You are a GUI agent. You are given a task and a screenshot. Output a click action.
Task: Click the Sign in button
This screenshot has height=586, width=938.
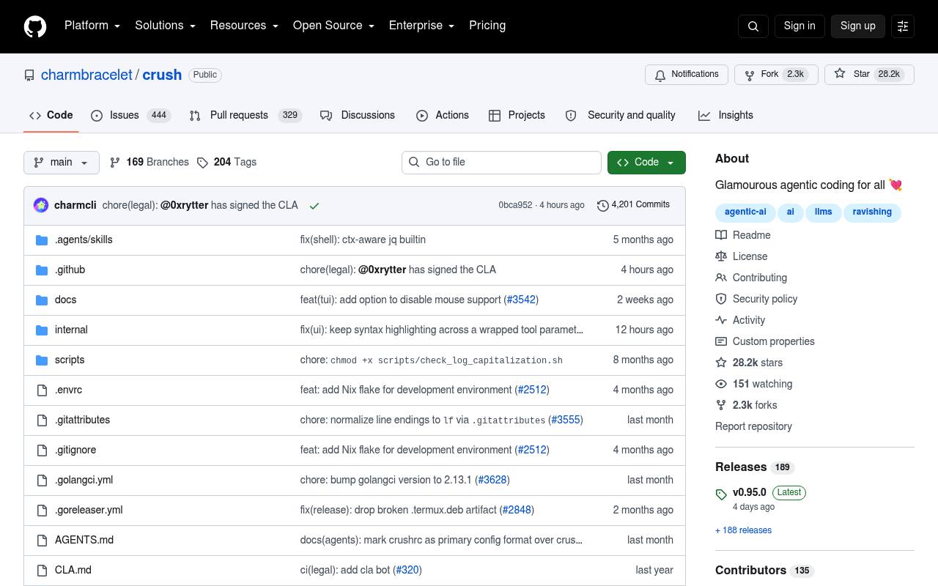pos(799,26)
